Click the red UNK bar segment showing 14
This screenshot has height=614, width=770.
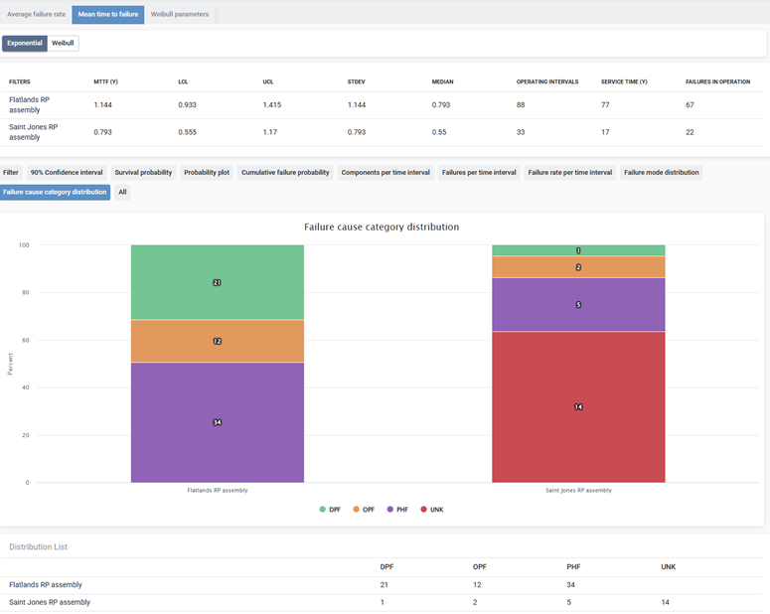(578, 406)
